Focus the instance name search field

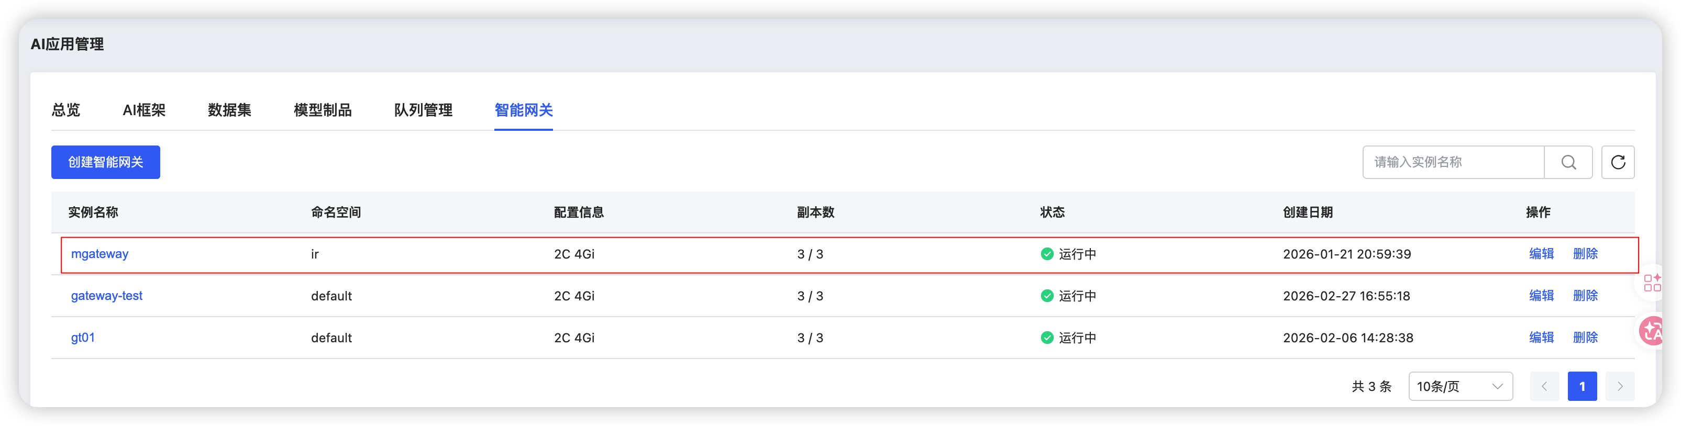[1453, 162]
